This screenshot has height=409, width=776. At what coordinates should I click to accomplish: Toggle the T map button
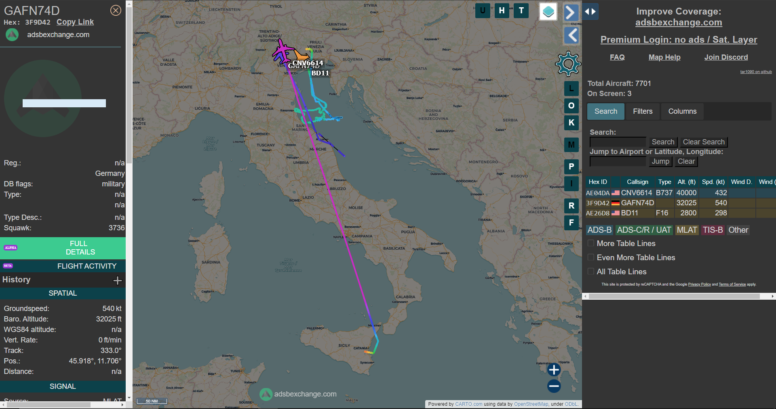click(521, 11)
